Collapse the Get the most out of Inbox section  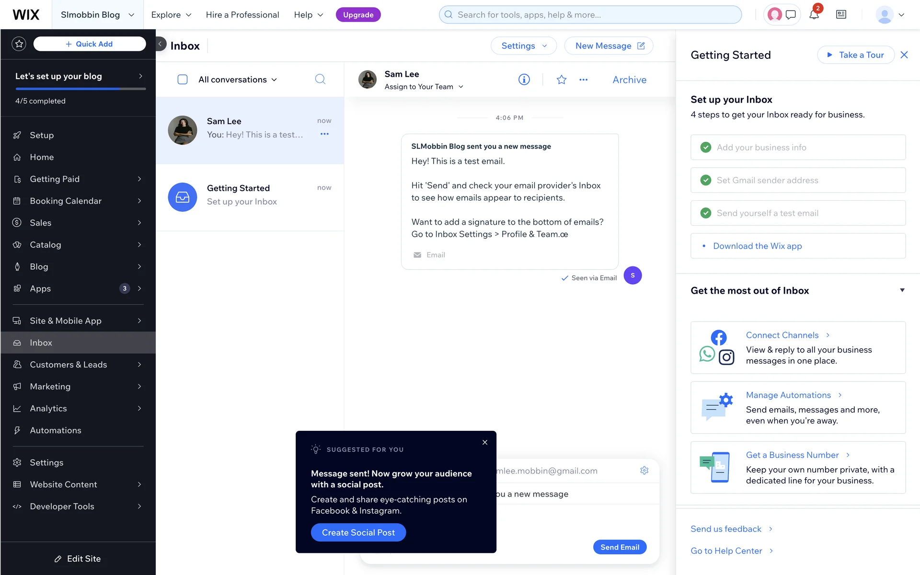[x=902, y=290]
